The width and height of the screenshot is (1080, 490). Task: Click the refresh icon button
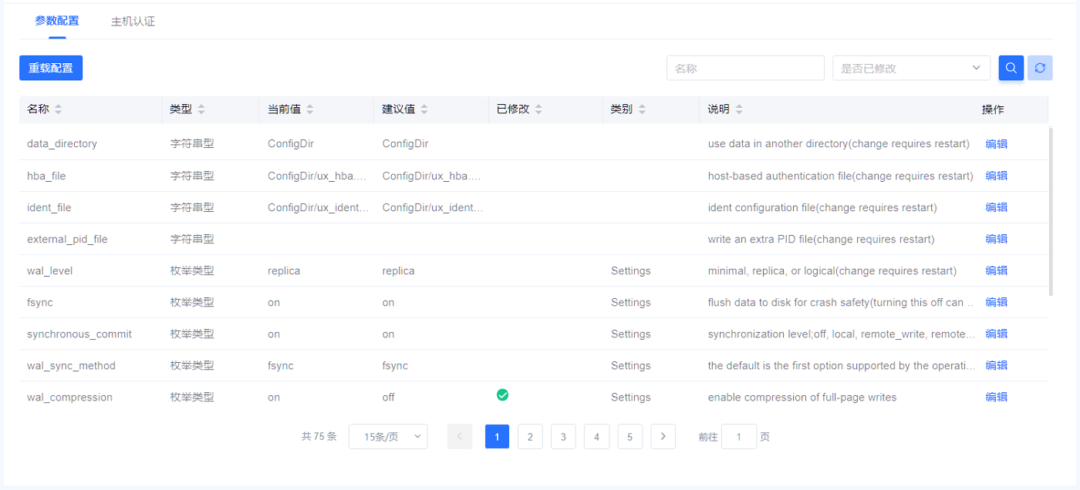tap(1040, 68)
